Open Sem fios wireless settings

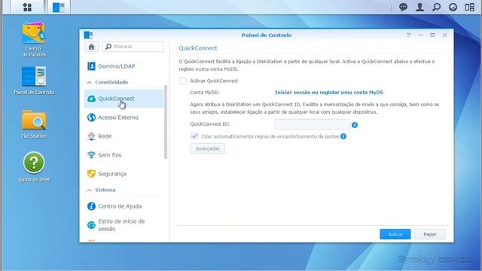click(124, 155)
